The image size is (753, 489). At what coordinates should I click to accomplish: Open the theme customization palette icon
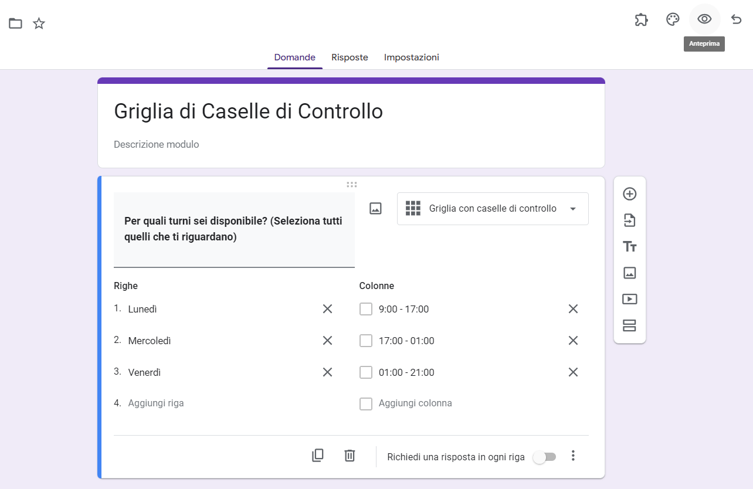pyautogui.click(x=673, y=19)
